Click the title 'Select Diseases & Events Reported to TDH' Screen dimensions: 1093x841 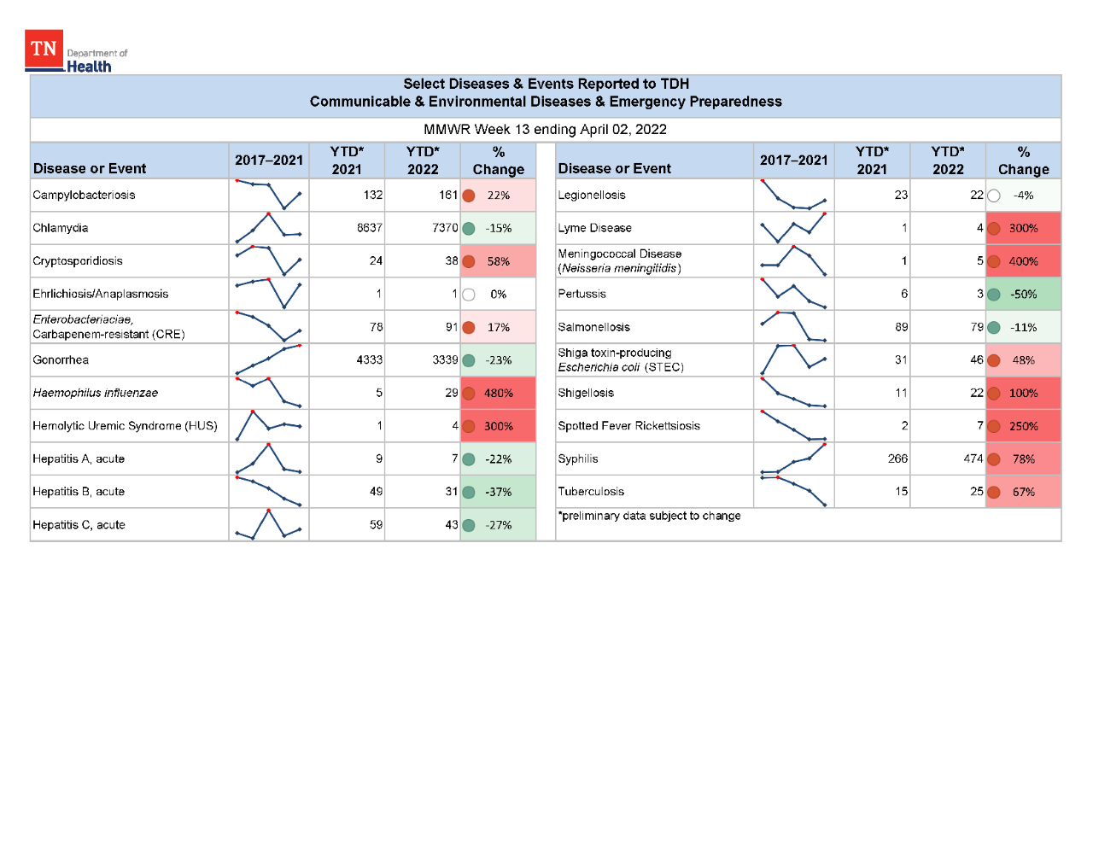tap(546, 84)
